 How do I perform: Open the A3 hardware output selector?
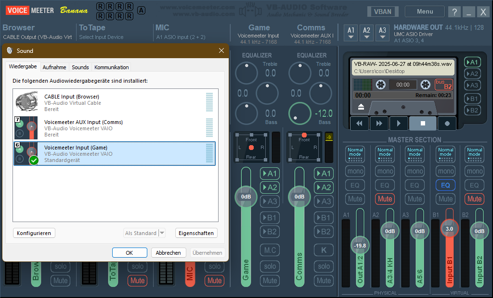[x=382, y=33]
